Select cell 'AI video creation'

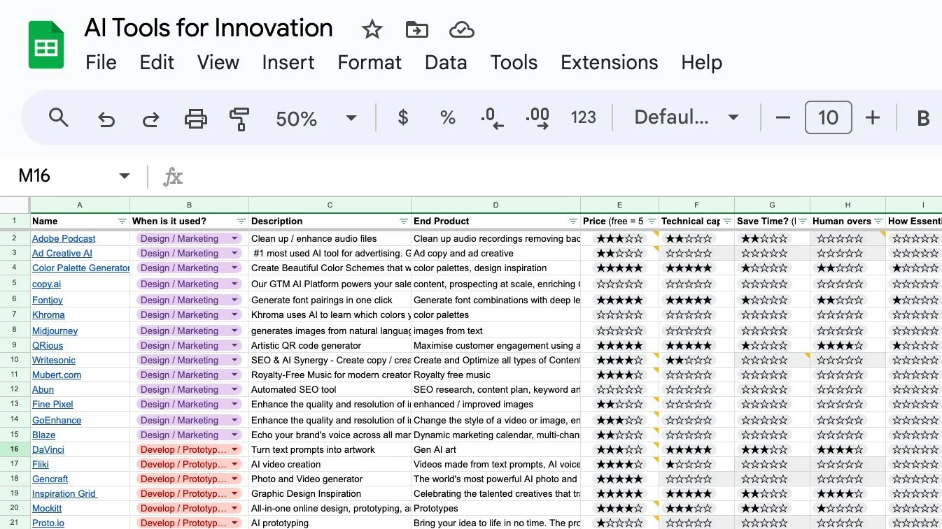click(330, 464)
